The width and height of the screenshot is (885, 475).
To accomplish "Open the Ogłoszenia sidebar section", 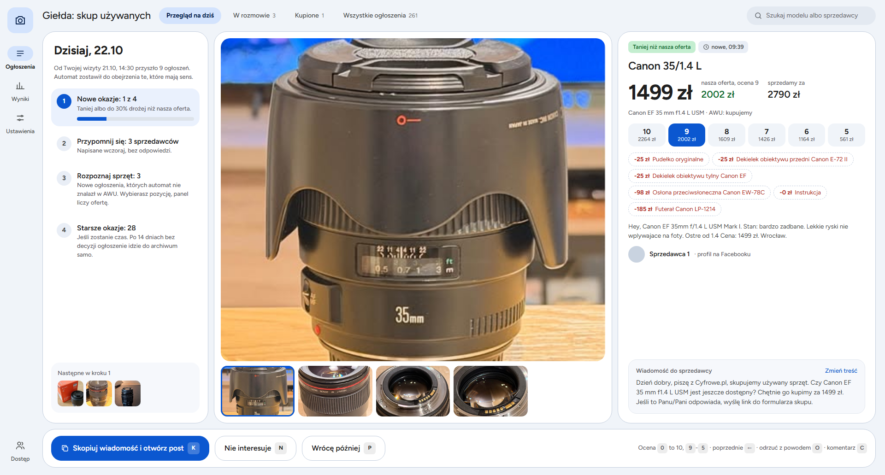I will (x=20, y=59).
